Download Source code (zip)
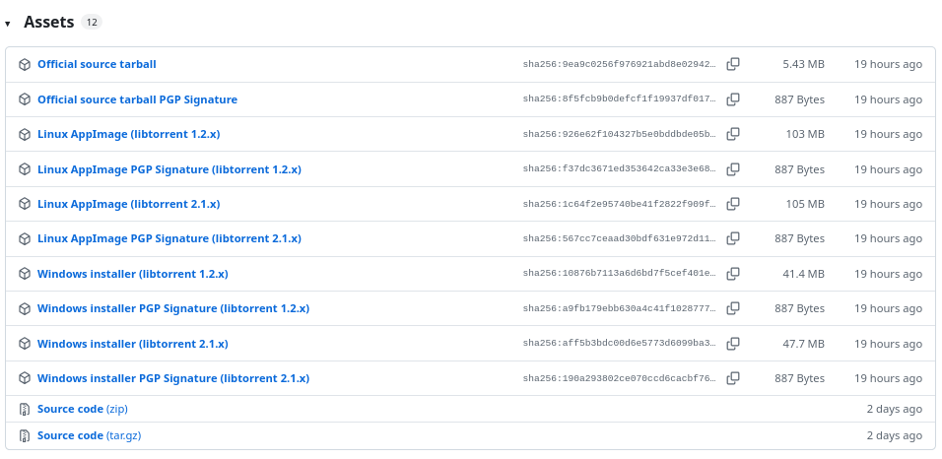The width and height of the screenshot is (942, 459). (83, 409)
